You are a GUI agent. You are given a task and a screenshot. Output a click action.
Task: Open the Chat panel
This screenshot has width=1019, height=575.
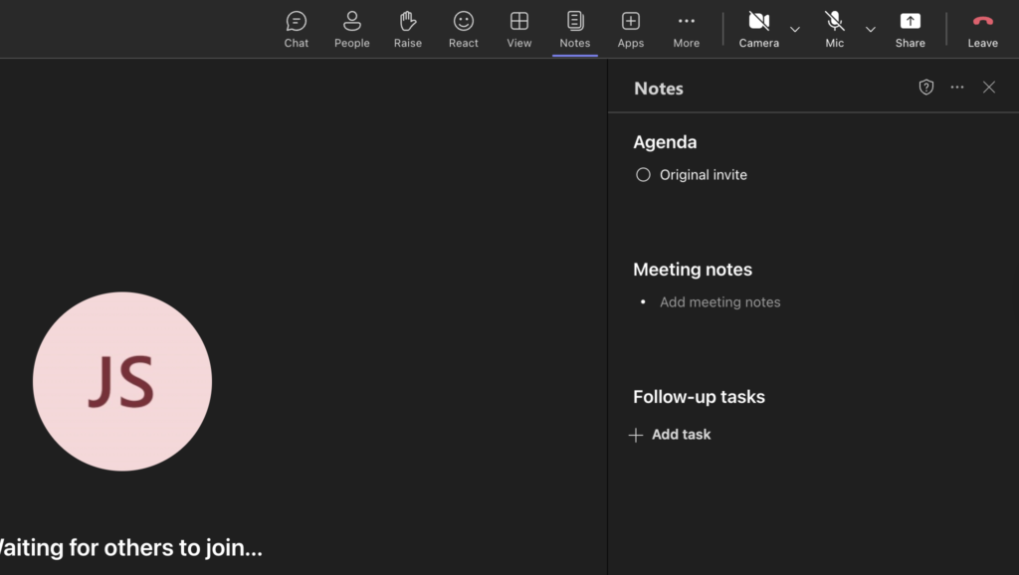[296, 28]
